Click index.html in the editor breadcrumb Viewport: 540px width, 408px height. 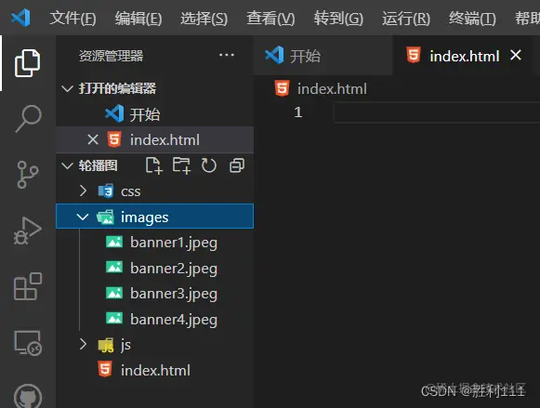point(332,89)
